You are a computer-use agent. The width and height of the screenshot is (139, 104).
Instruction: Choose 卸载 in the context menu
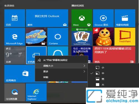click(x=61, y=77)
